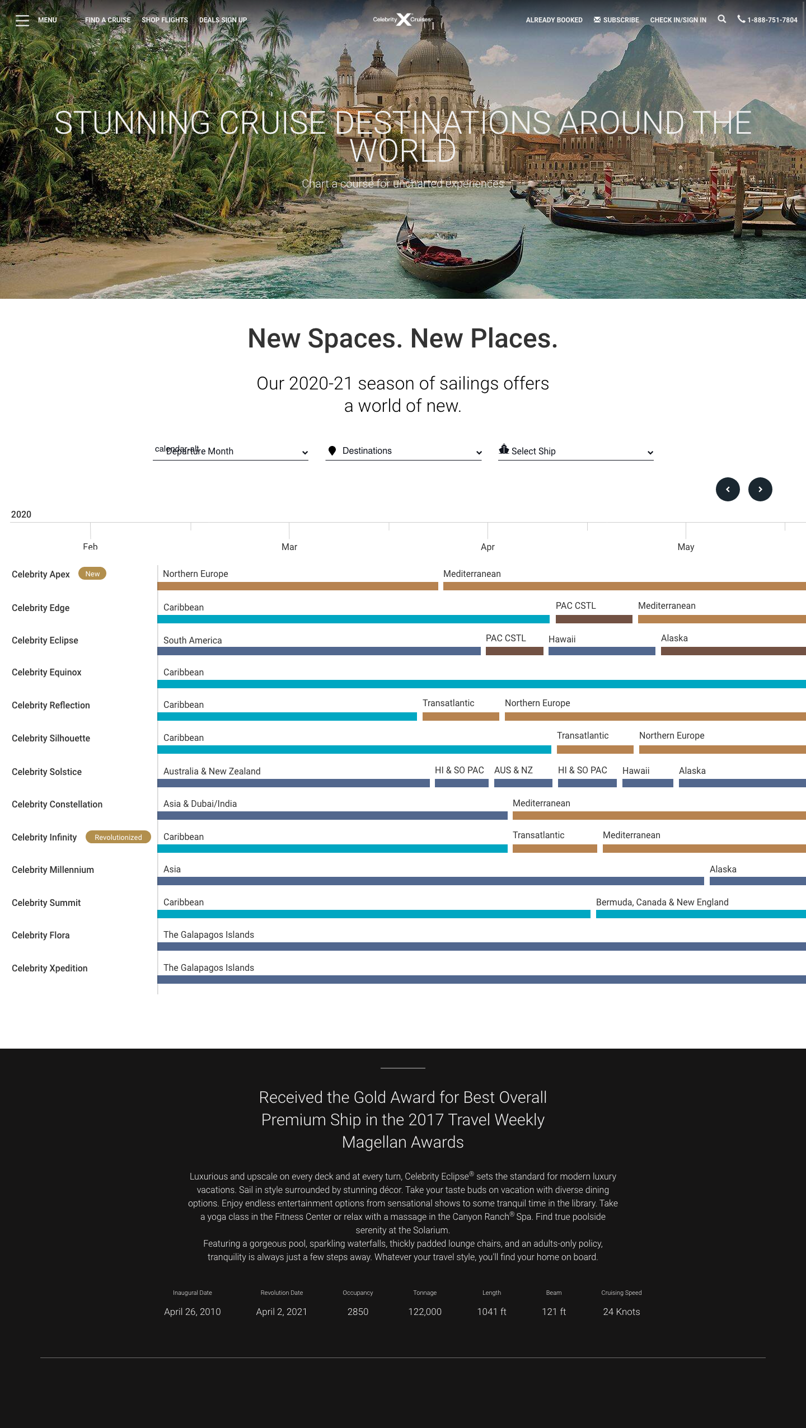Click Summit Bermuda, Canada & New England bar
Screen dimensions: 806x1428
[701, 914]
